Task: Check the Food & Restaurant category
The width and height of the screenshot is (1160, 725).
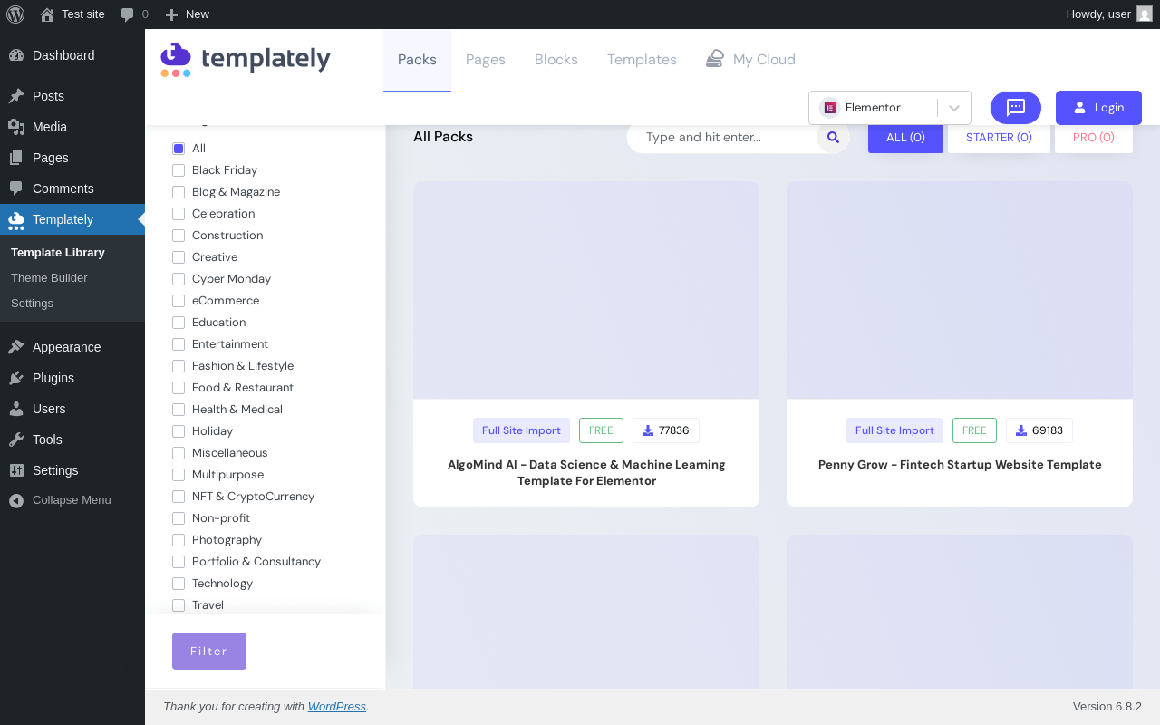Action: point(179,388)
